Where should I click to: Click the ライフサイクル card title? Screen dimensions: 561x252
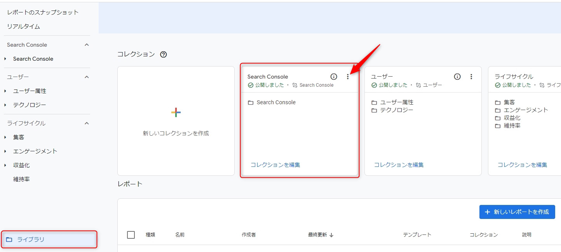[x=514, y=77]
